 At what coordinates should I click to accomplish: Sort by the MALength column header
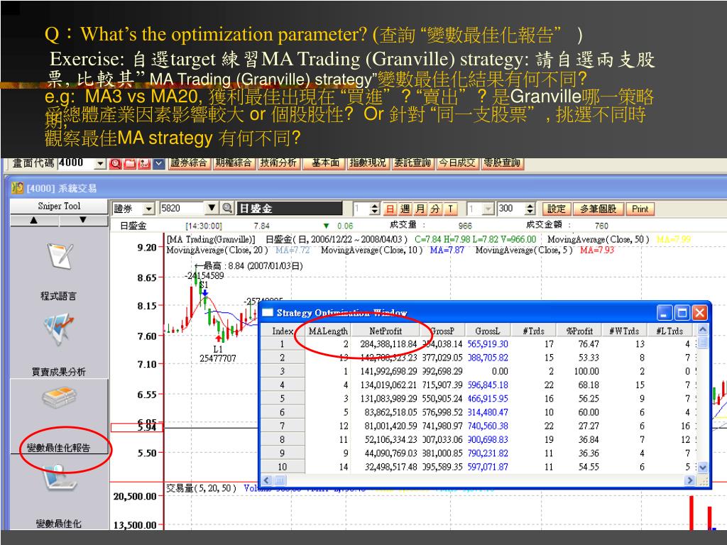[328, 331]
